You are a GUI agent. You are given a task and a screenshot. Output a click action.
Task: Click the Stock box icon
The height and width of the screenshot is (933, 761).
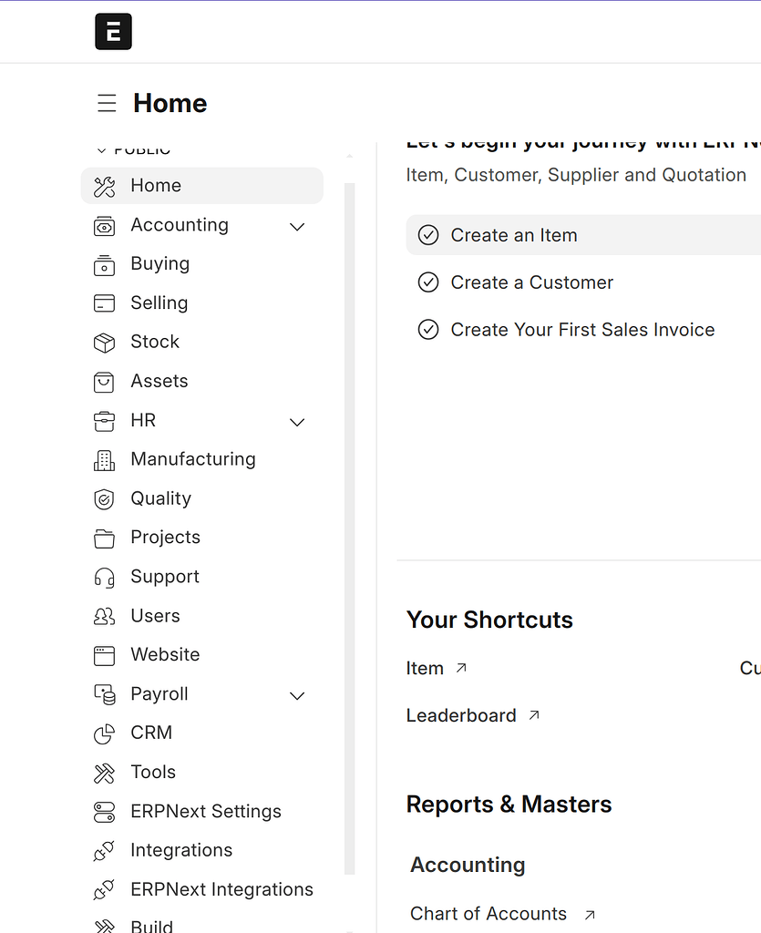(105, 343)
